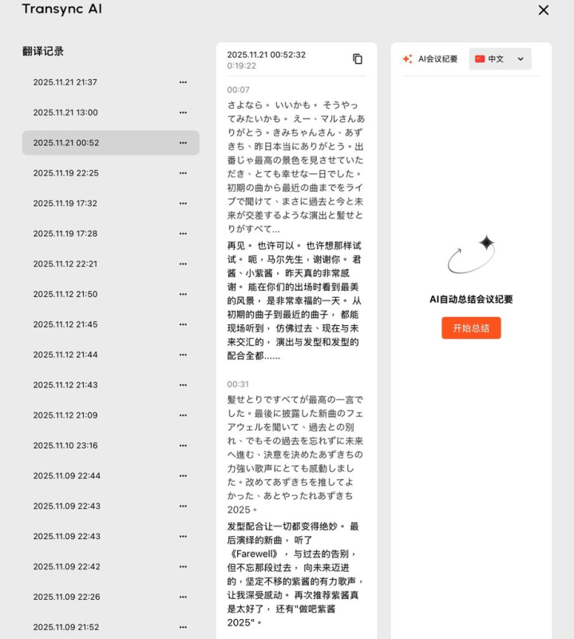
Task: Click the 开始总结 button
Action: [x=471, y=327]
